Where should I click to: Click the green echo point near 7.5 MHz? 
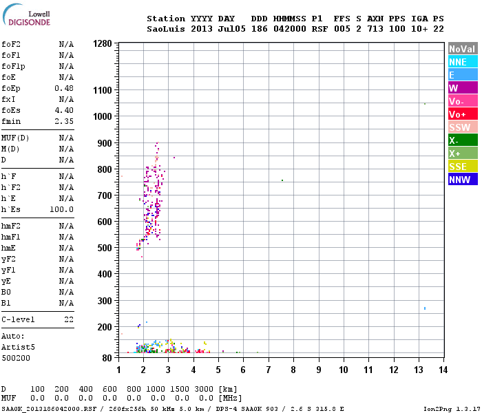(282, 180)
